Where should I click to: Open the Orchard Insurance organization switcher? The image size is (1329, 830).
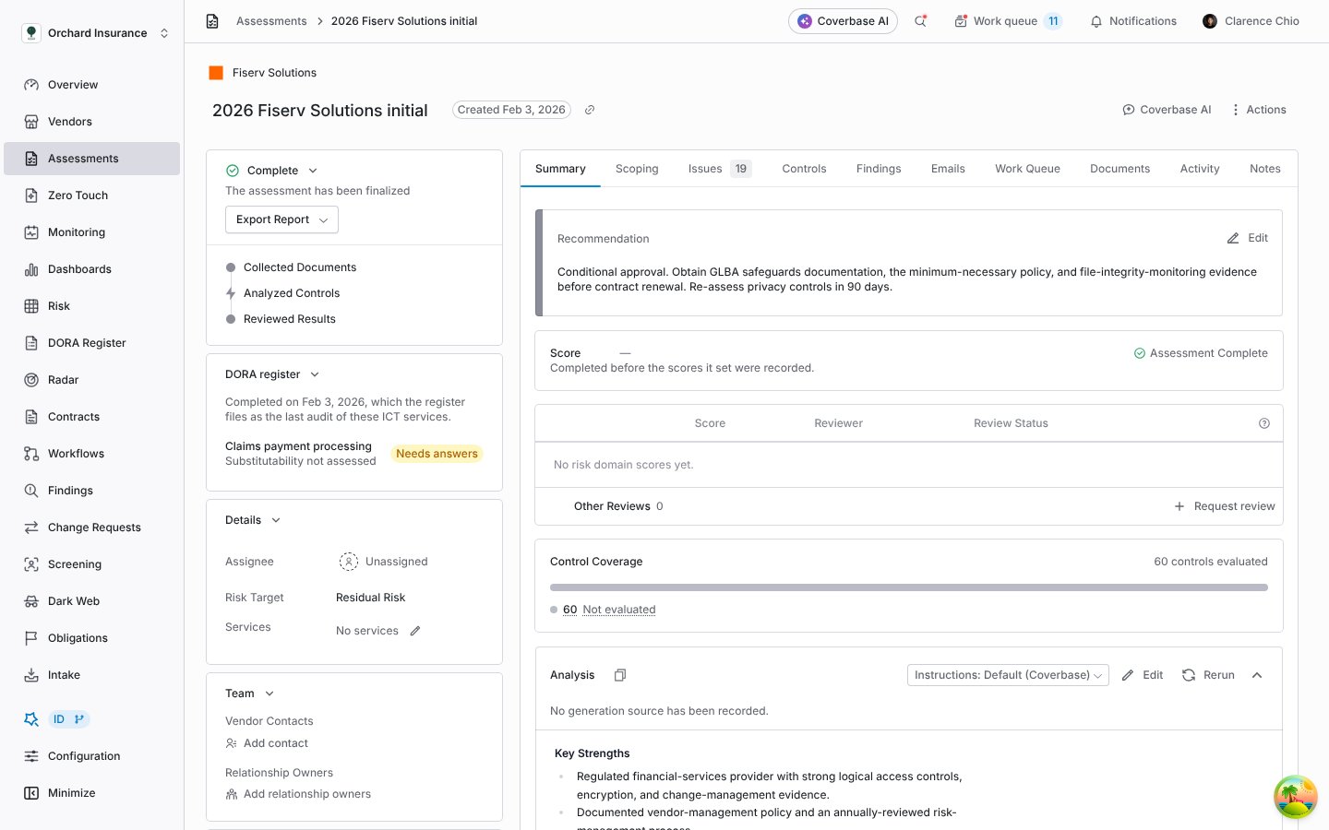[96, 33]
